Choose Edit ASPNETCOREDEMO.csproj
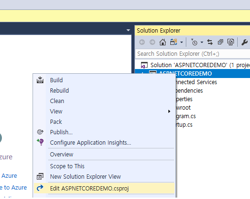 coord(104,189)
